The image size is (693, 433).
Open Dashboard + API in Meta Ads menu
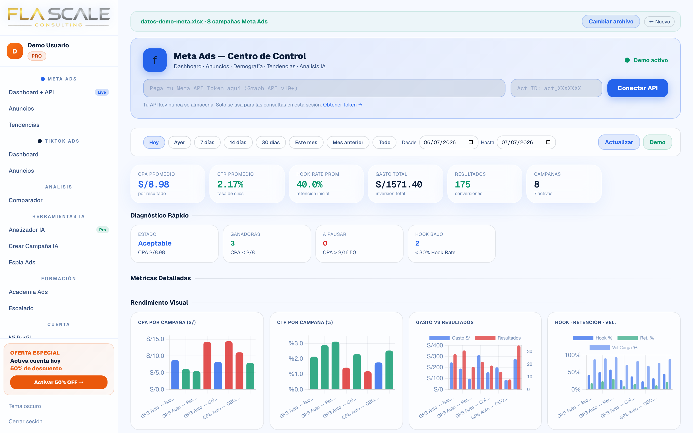coord(59,92)
